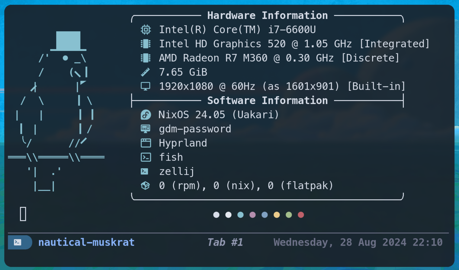Click the package counts line with flatpak
Viewport: 459px width, 270px height.
(x=246, y=186)
